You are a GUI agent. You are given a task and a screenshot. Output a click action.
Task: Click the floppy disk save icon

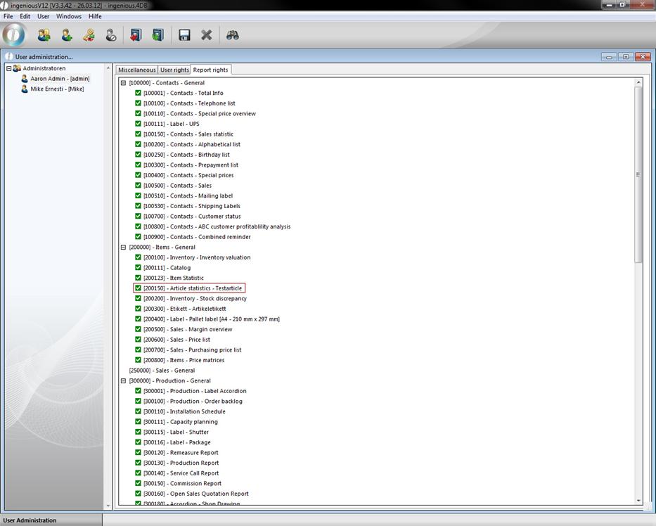(184, 35)
